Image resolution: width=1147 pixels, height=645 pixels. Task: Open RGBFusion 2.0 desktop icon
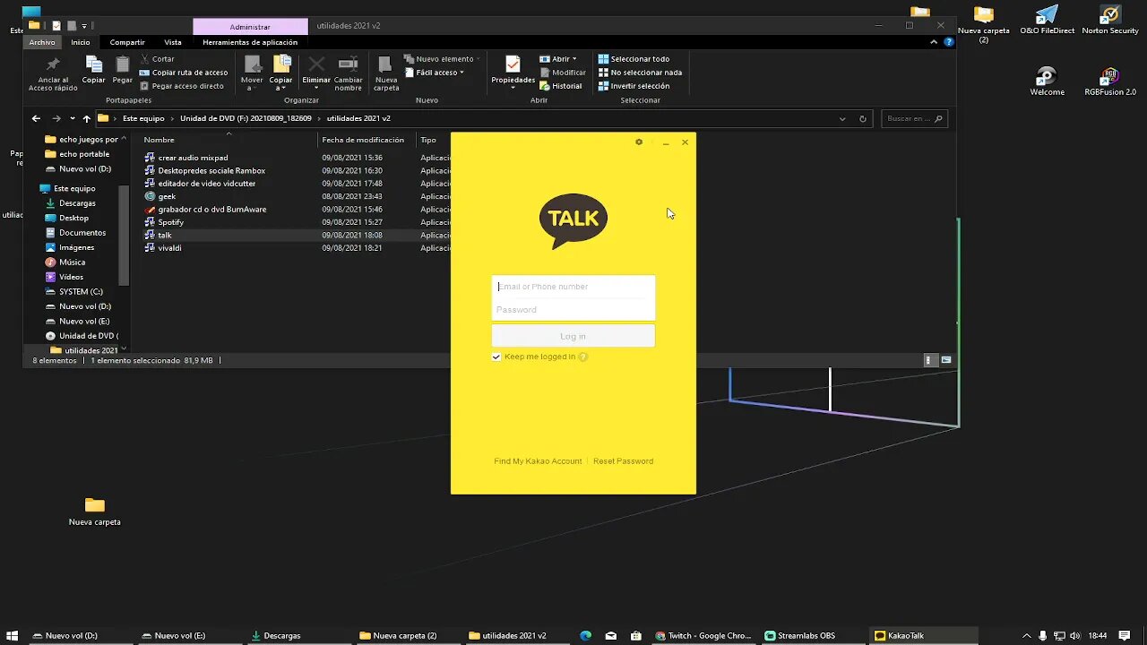pyautogui.click(x=1110, y=82)
